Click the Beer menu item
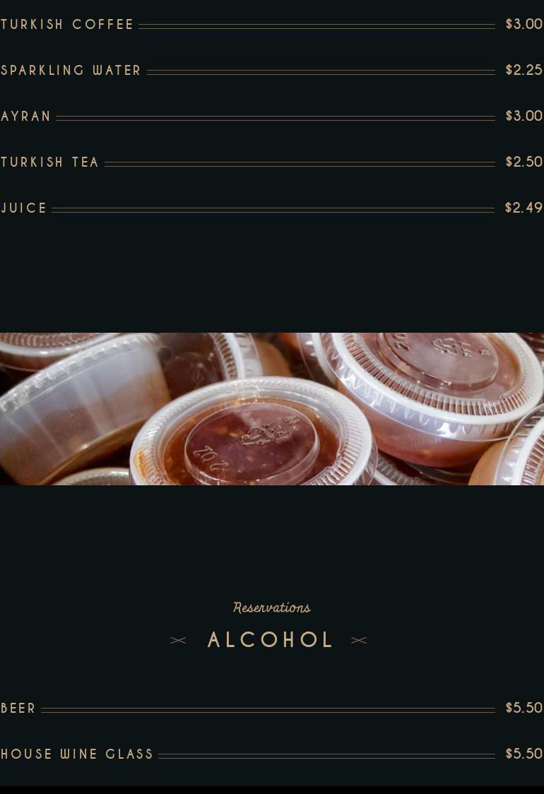The image size is (544, 794). coord(18,709)
